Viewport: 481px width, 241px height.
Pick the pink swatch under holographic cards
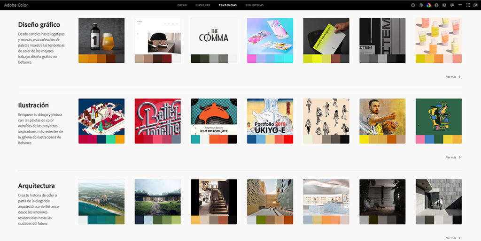pos(252,59)
